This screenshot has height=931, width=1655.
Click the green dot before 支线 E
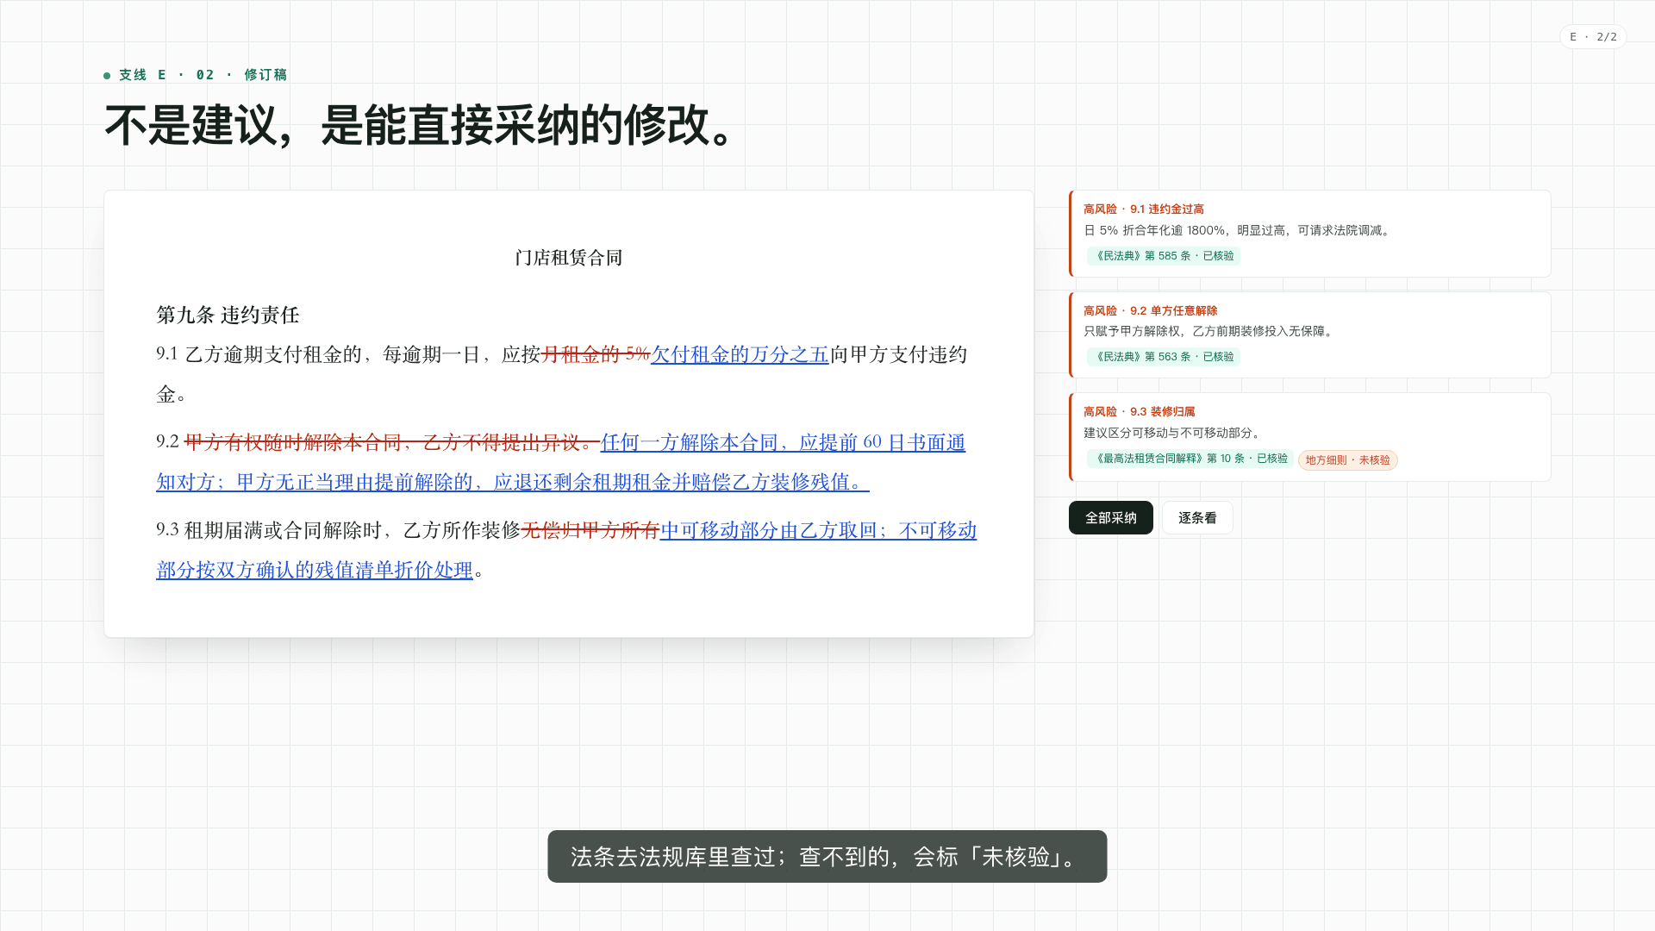tap(107, 76)
